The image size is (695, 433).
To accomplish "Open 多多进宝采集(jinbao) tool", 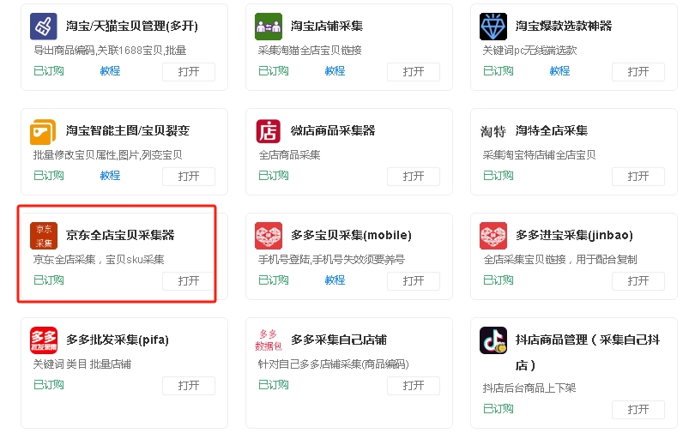I will click(638, 281).
